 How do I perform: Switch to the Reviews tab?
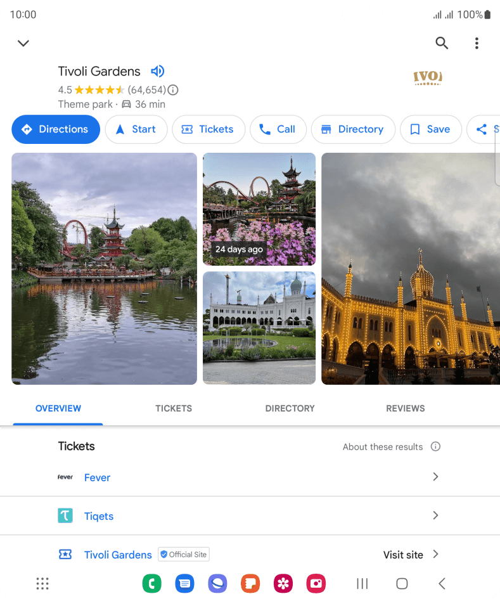point(406,408)
